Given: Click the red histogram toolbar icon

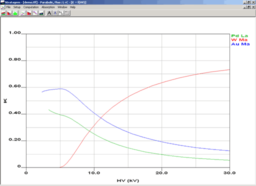Looking at the screenshot, I should (x=9, y=13).
